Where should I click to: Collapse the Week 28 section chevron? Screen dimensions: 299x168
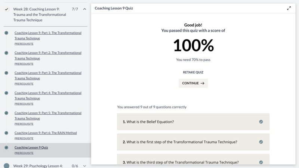click(84, 9)
